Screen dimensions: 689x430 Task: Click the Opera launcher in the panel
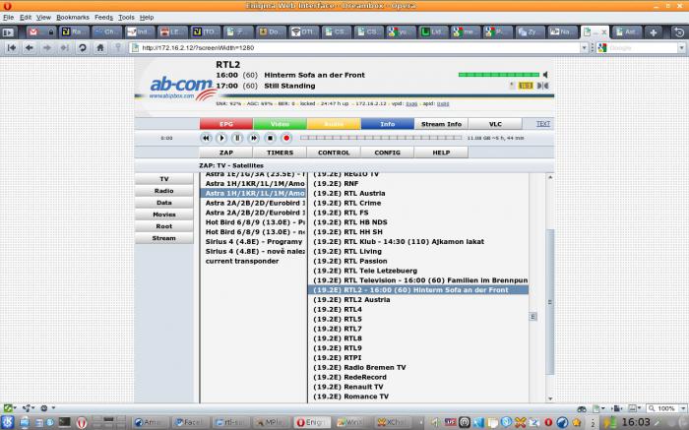(x=82, y=422)
